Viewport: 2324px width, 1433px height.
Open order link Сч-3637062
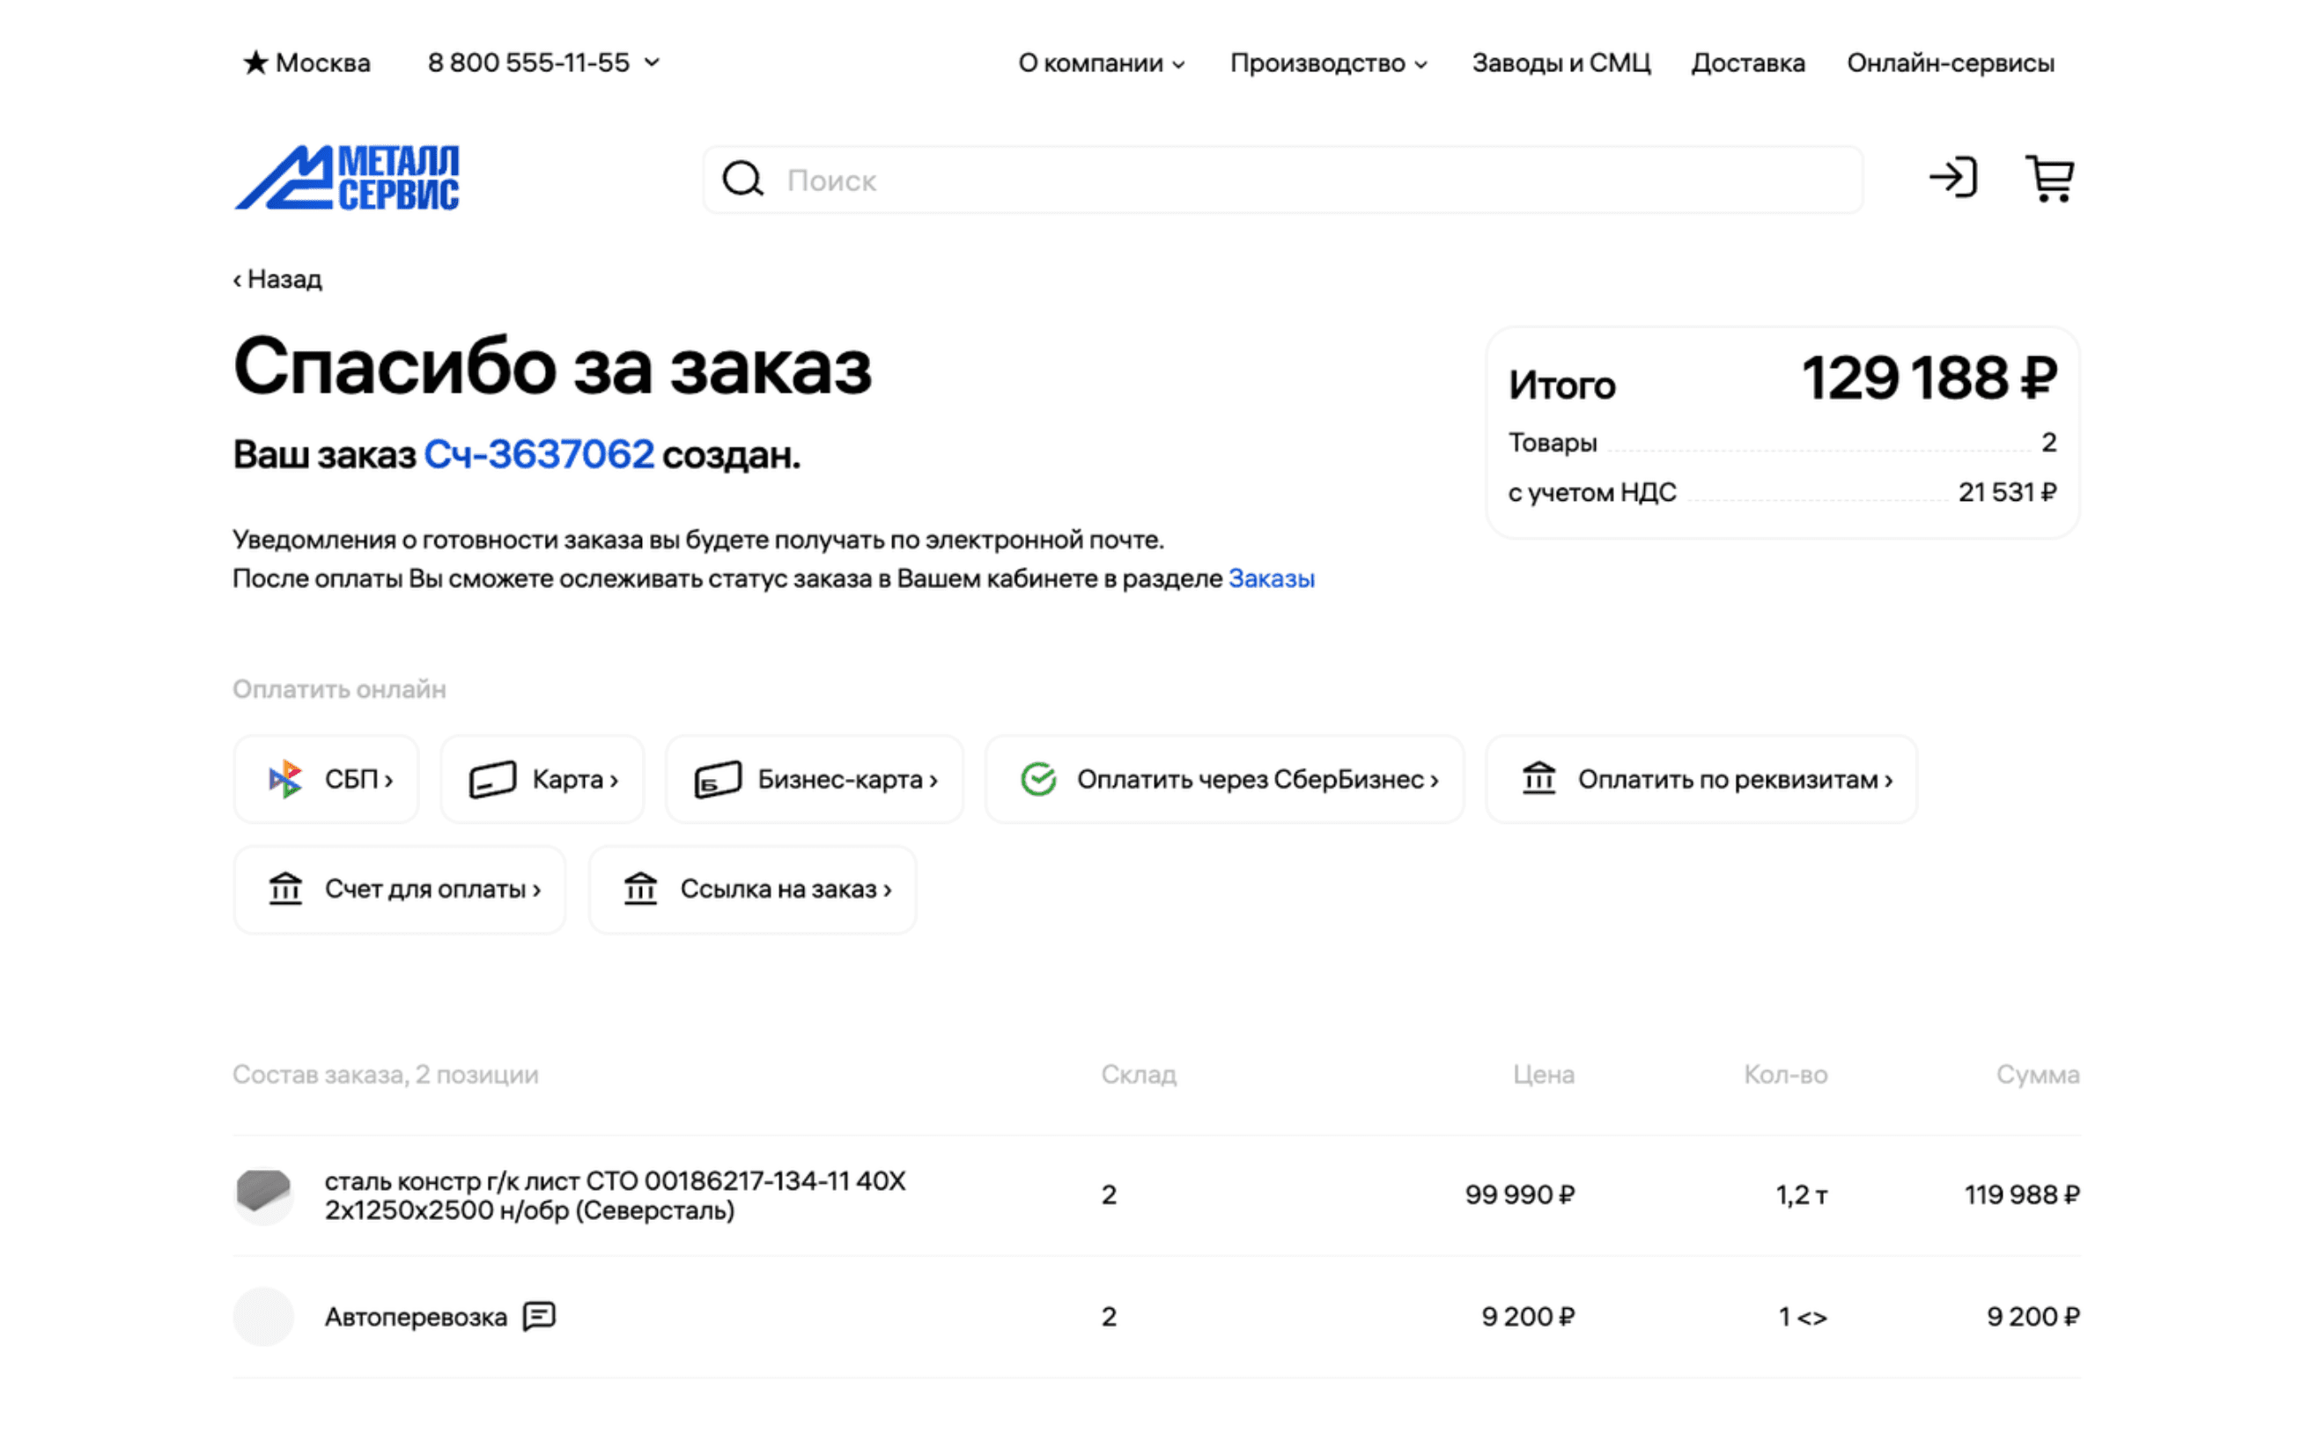(539, 455)
